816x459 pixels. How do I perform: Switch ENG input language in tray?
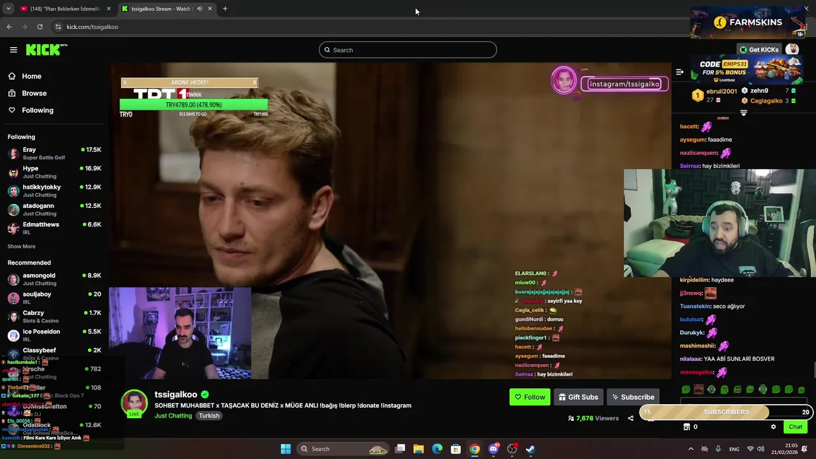point(734,449)
